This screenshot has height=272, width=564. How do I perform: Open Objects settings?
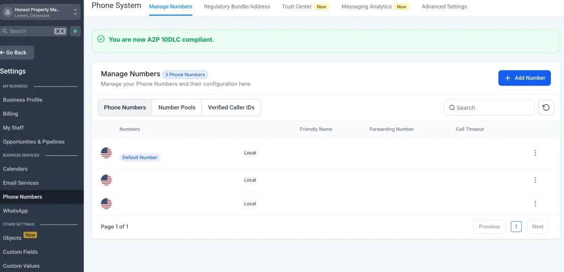(12, 238)
